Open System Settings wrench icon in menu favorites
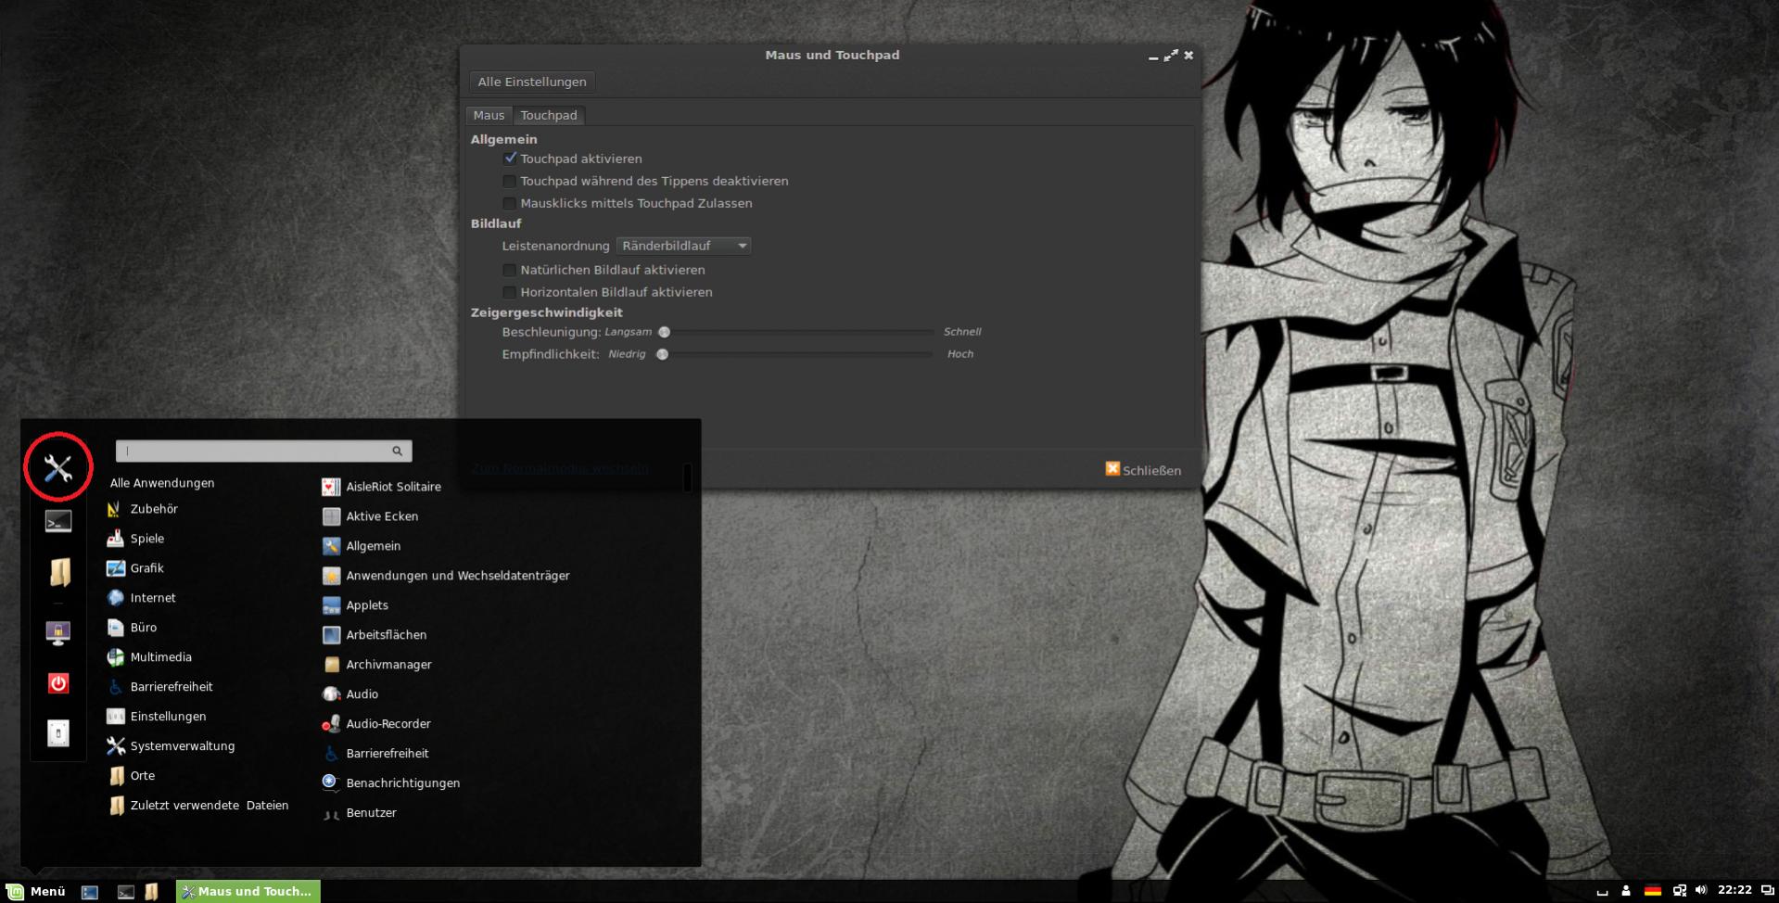The image size is (1779, 903). point(57,469)
